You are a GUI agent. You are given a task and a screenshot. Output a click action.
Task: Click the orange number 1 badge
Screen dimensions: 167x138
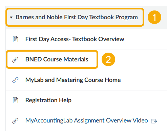tap(154, 17)
